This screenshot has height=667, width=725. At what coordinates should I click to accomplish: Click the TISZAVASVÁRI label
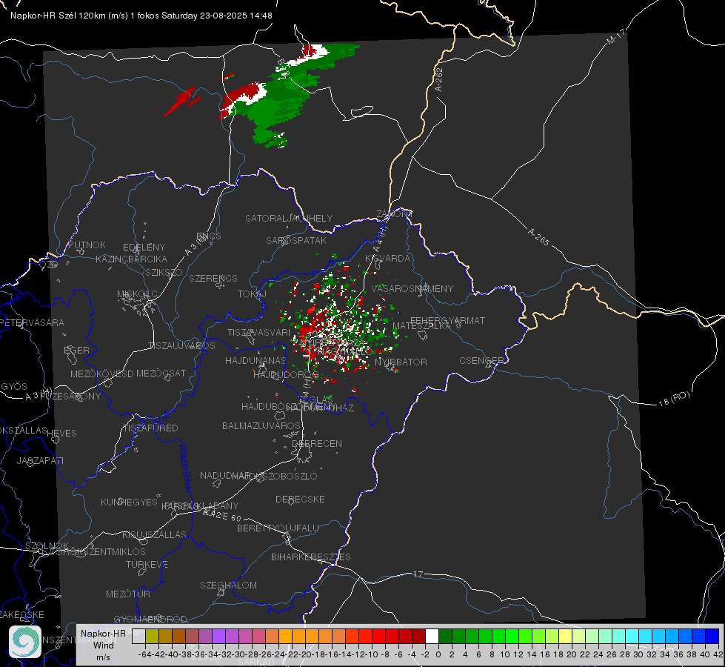(x=259, y=332)
